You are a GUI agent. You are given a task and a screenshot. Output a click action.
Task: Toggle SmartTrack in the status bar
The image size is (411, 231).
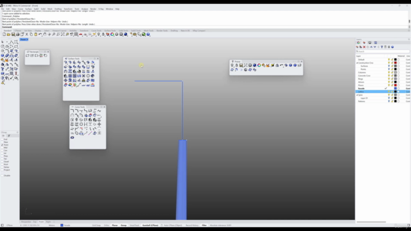(x=134, y=225)
